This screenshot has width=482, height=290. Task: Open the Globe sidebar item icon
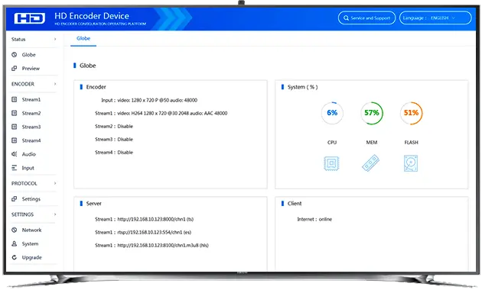(14, 55)
